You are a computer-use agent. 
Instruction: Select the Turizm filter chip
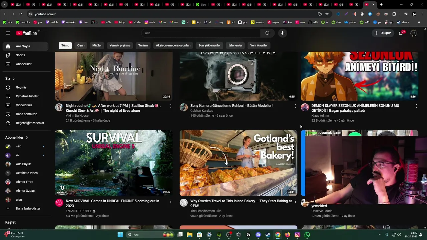tap(143, 45)
